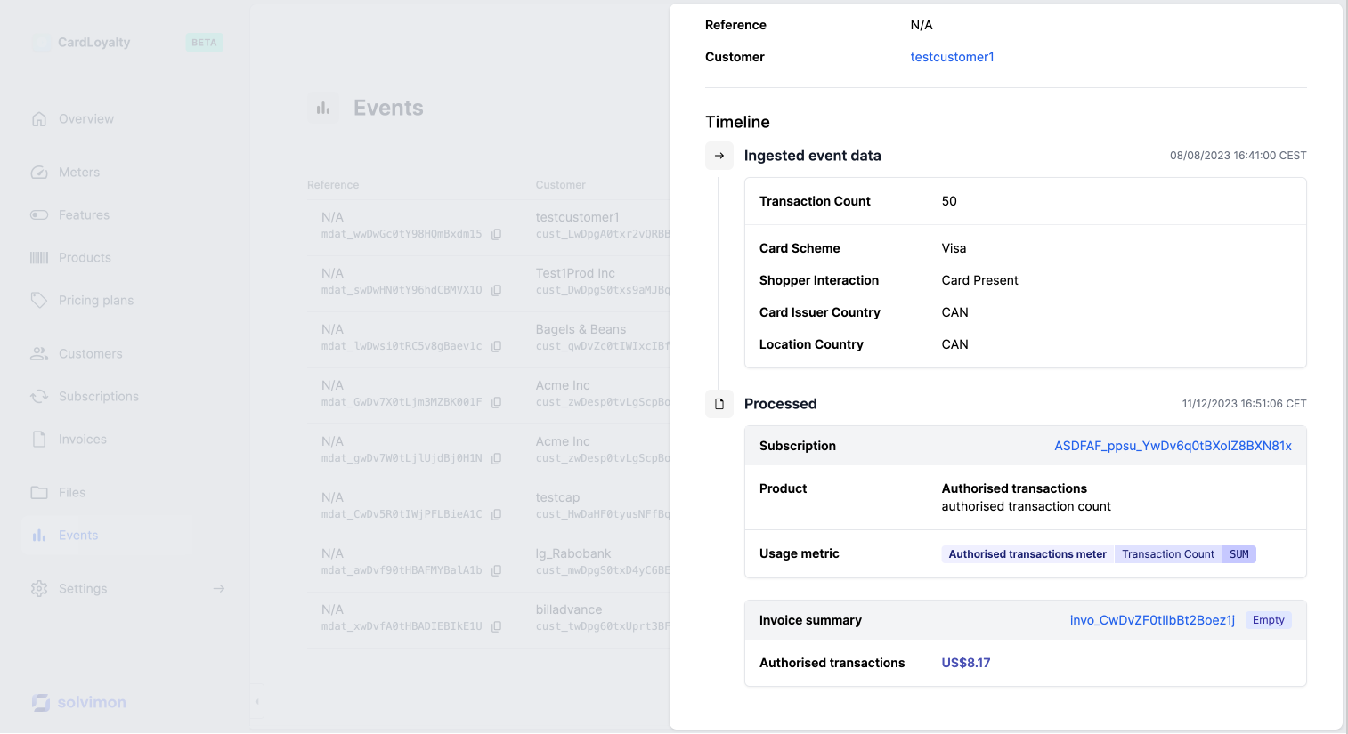Click the Overview home icon in sidebar
The image size is (1348, 734).
39,119
